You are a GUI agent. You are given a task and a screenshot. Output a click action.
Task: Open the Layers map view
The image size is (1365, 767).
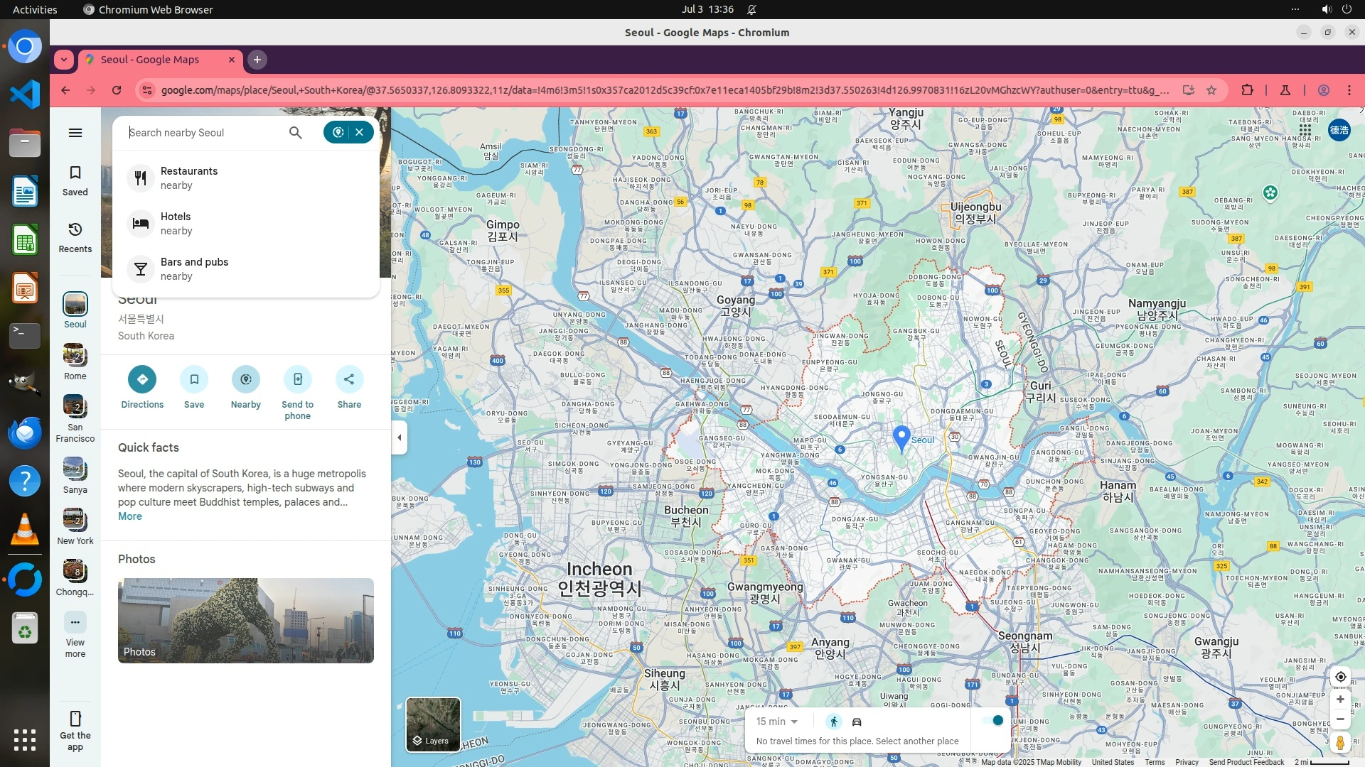coord(432,724)
